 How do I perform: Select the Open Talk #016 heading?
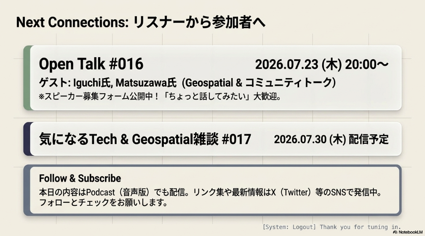91,64
